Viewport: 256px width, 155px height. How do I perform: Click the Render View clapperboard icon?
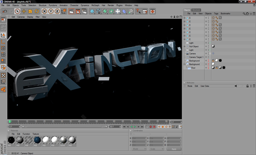[x=71, y=11]
